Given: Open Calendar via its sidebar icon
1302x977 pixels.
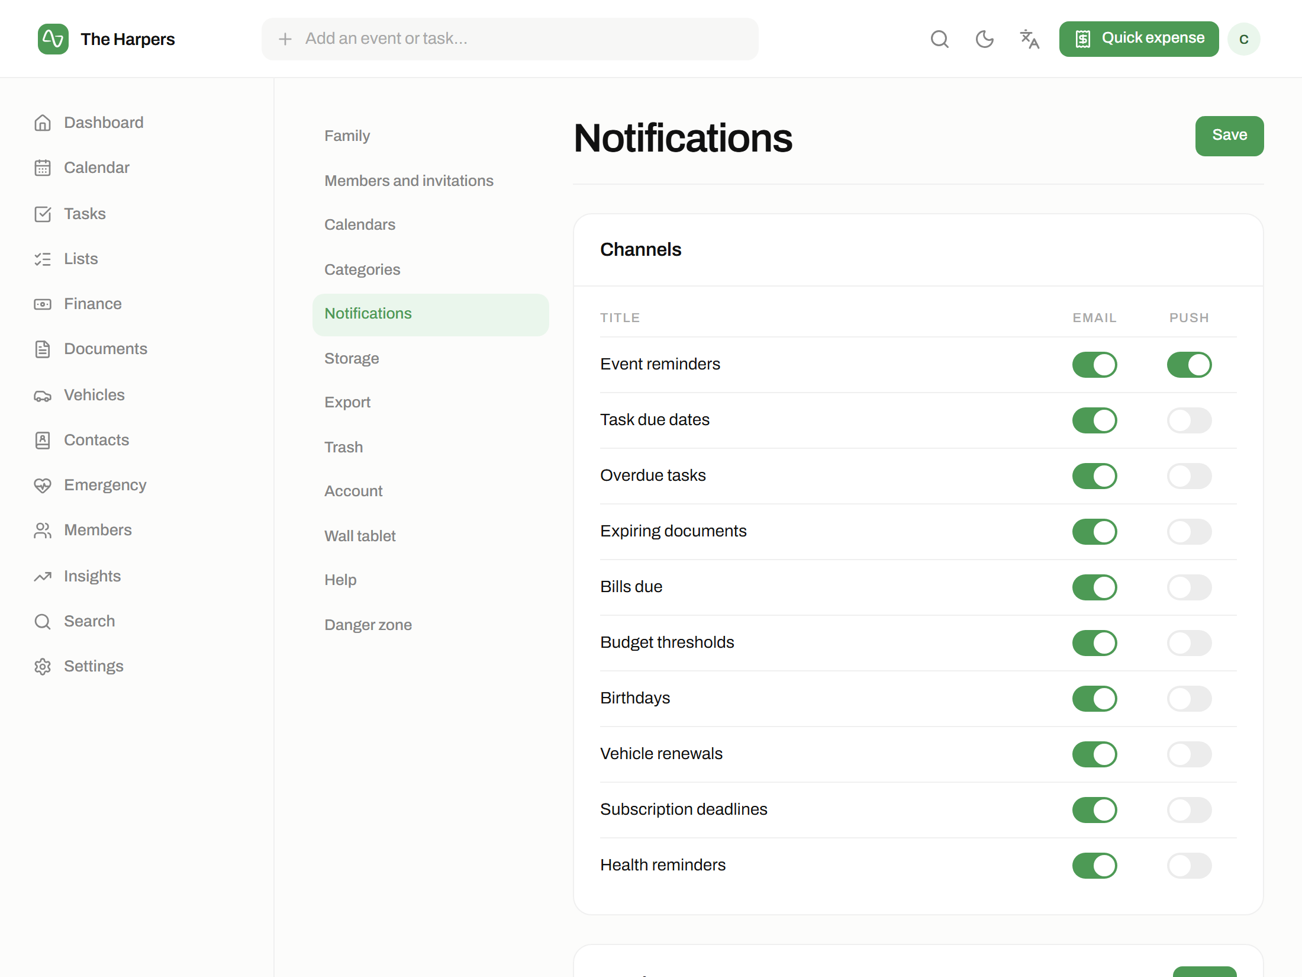Looking at the screenshot, I should (x=43, y=168).
